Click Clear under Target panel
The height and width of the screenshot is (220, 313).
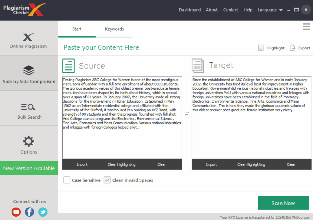(291, 164)
